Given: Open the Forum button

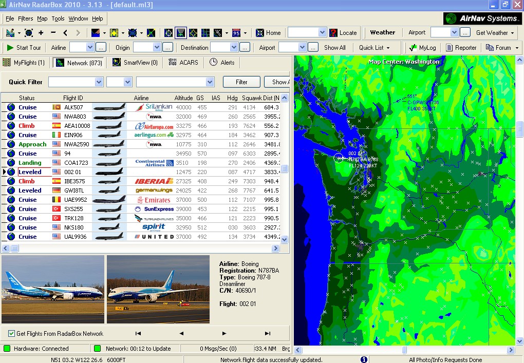Looking at the screenshot, I should click(x=498, y=48).
